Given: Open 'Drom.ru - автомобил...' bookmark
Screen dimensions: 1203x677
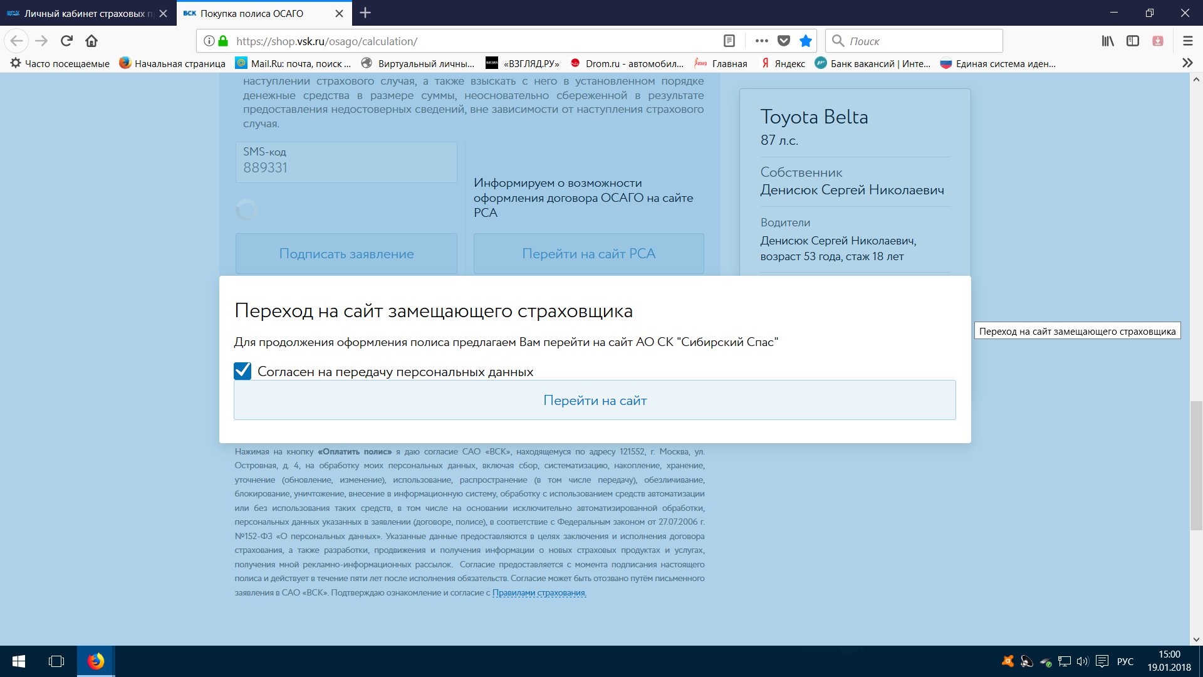Looking at the screenshot, I should tap(627, 63).
